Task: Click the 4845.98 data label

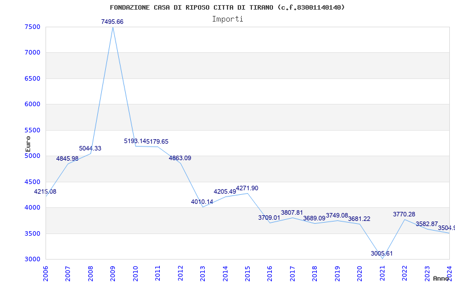Action: (67, 158)
